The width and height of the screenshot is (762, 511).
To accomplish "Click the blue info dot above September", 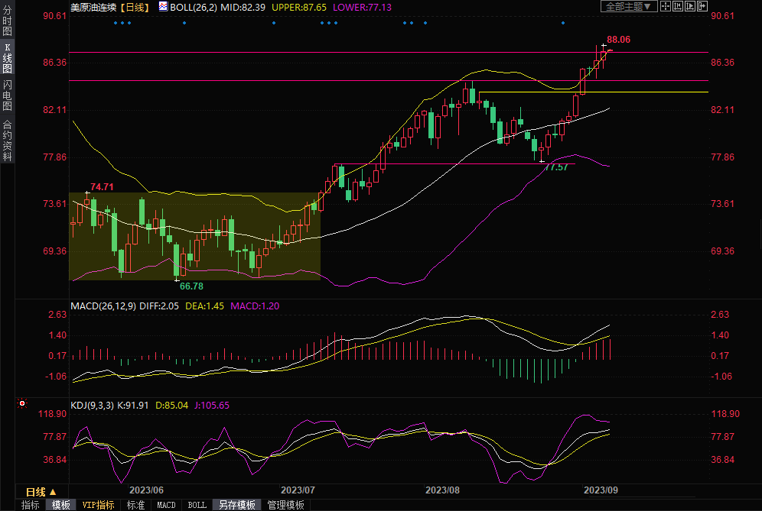I will click(562, 22).
